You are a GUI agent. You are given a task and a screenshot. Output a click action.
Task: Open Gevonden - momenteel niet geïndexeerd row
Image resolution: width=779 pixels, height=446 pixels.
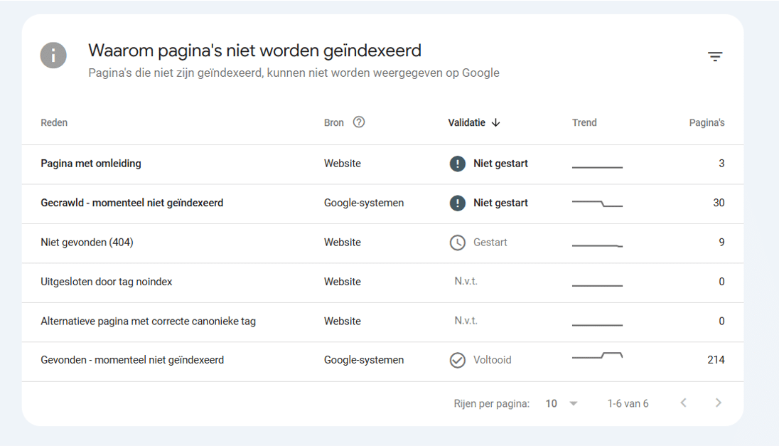coord(382,361)
